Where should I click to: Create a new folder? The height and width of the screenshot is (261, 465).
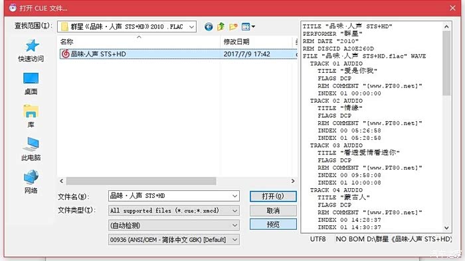coord(233,27)
